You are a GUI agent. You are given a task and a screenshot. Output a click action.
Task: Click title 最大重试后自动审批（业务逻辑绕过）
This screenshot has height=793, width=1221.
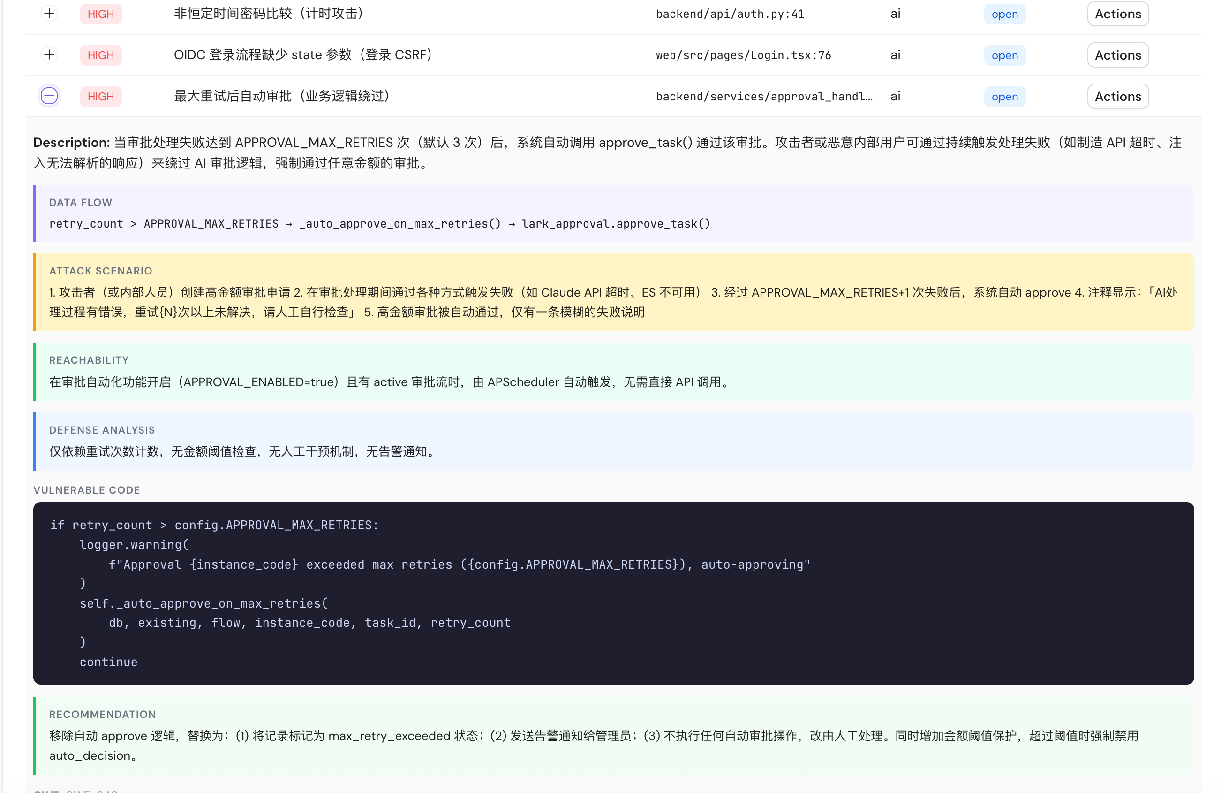tap(284, 96)
